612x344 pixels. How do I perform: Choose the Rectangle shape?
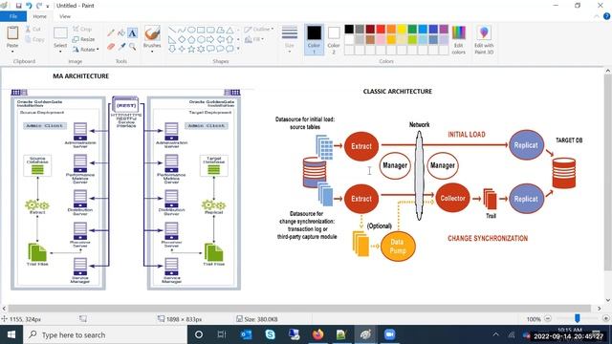point(201,30)
